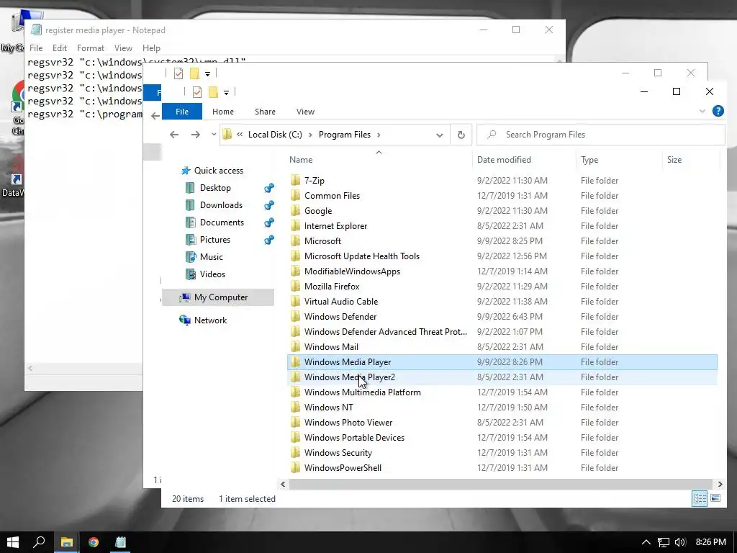Expand the ribbon chevron
This screenshot has width=737, height=553.
(x=702, y=112)
